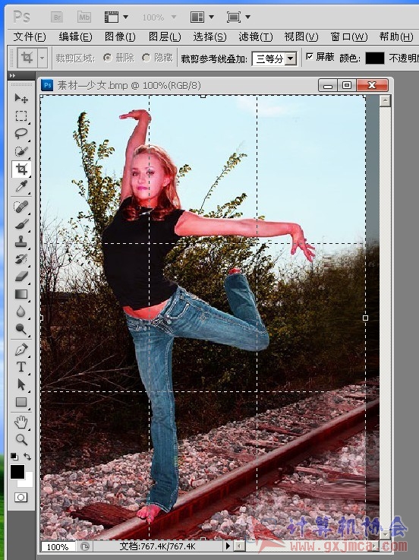Open the 三等分 overlay dropdown
419x560 pixels.
click(x=275, y=59)
